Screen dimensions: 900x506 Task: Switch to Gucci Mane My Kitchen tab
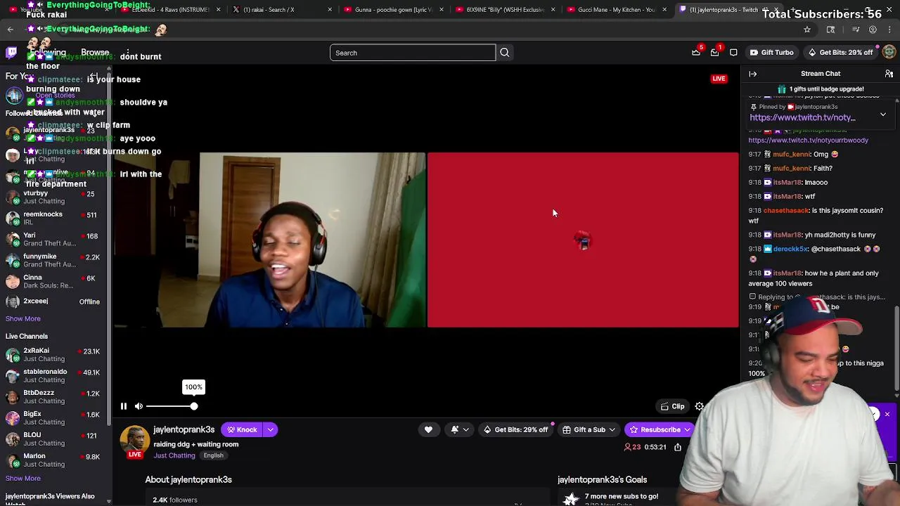[x=616, y=10]
